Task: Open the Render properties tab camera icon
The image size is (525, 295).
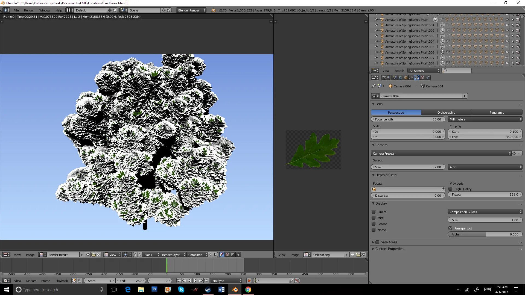Action: [x=384, y=78]
